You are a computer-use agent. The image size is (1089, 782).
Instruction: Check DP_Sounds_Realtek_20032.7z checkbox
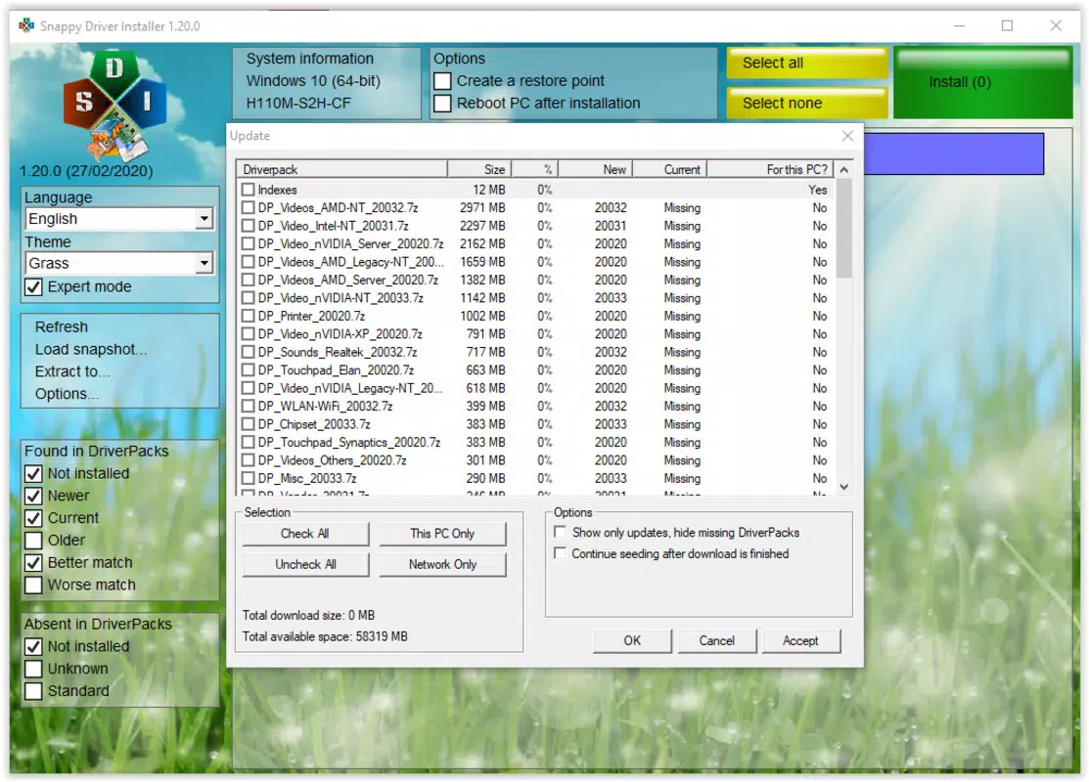pos(248,352)
